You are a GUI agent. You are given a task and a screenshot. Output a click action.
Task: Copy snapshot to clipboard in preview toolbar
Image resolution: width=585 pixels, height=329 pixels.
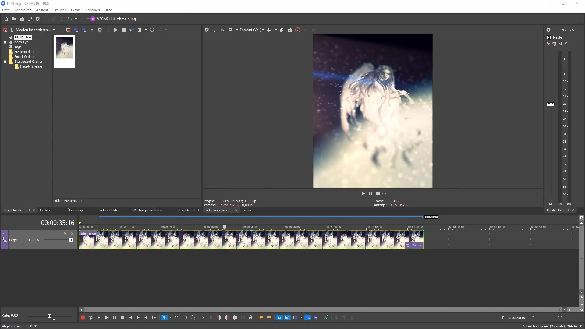click(282, 30)
